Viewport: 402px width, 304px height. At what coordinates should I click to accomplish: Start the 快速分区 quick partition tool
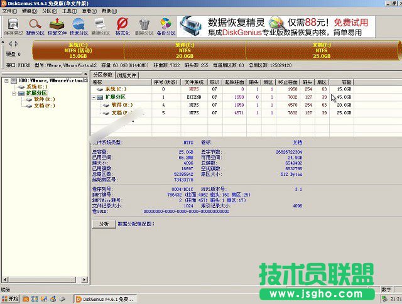click(79, 26)
